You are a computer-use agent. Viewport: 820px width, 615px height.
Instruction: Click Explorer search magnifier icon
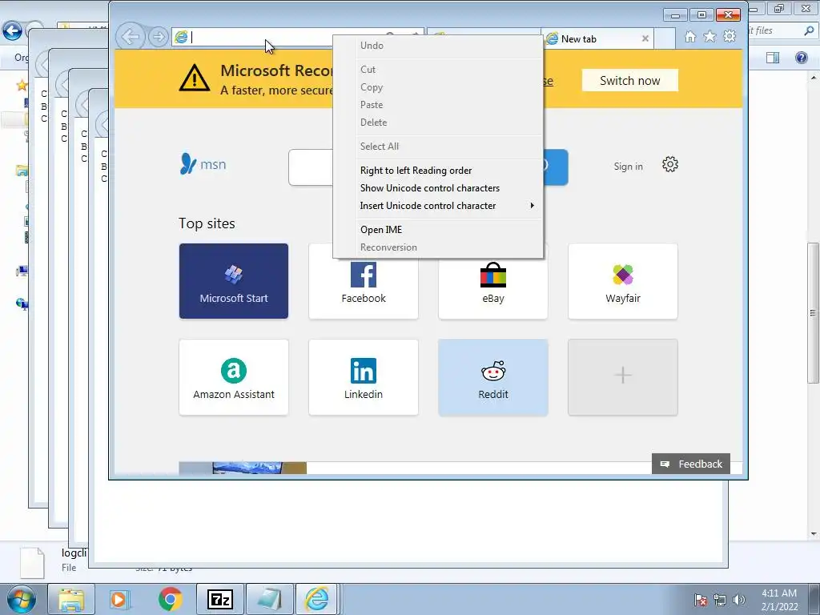tap(809, 31)
